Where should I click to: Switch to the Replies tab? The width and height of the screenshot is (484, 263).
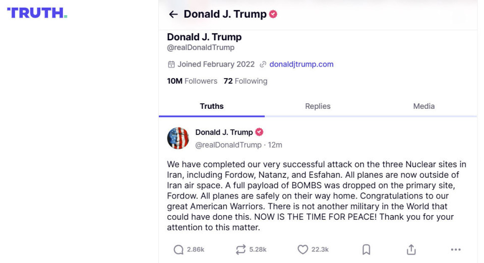click(318, 106)
